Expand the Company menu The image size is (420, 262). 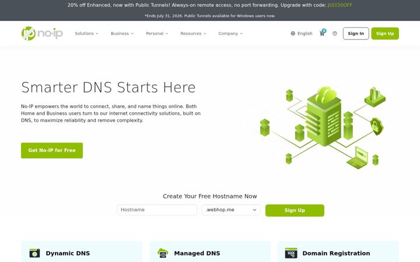click(230, 33)
